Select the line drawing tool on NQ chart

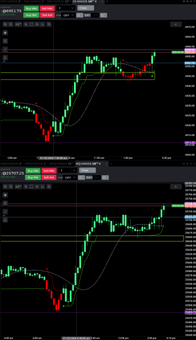click(x=5, y=212)
